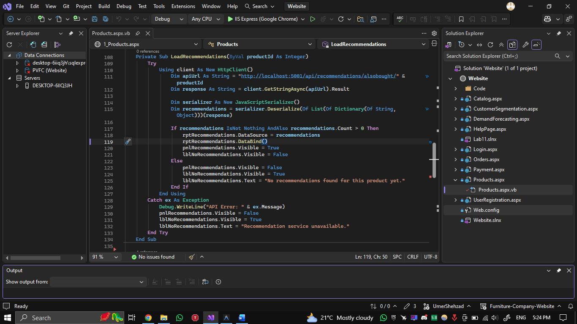
Task: Expand the Catalog.aspx node
Action: point(456,99)
